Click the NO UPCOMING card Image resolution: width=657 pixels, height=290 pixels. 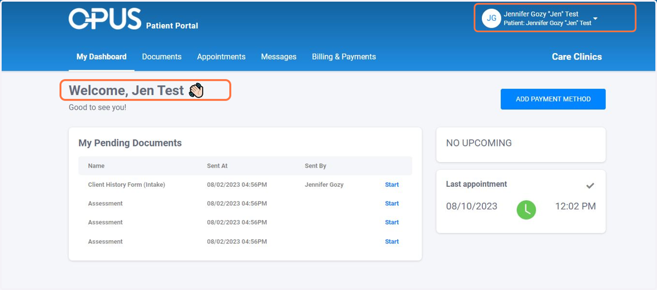point(521,145)
